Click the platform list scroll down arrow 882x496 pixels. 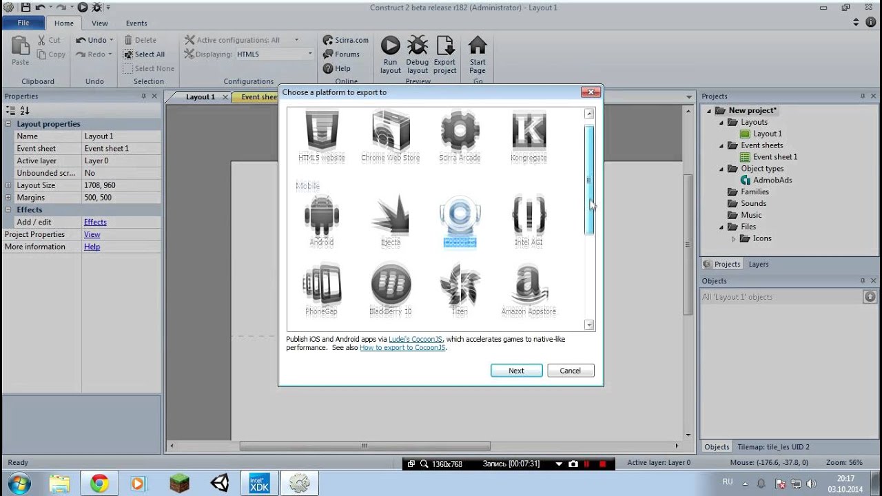pos(589,324)
